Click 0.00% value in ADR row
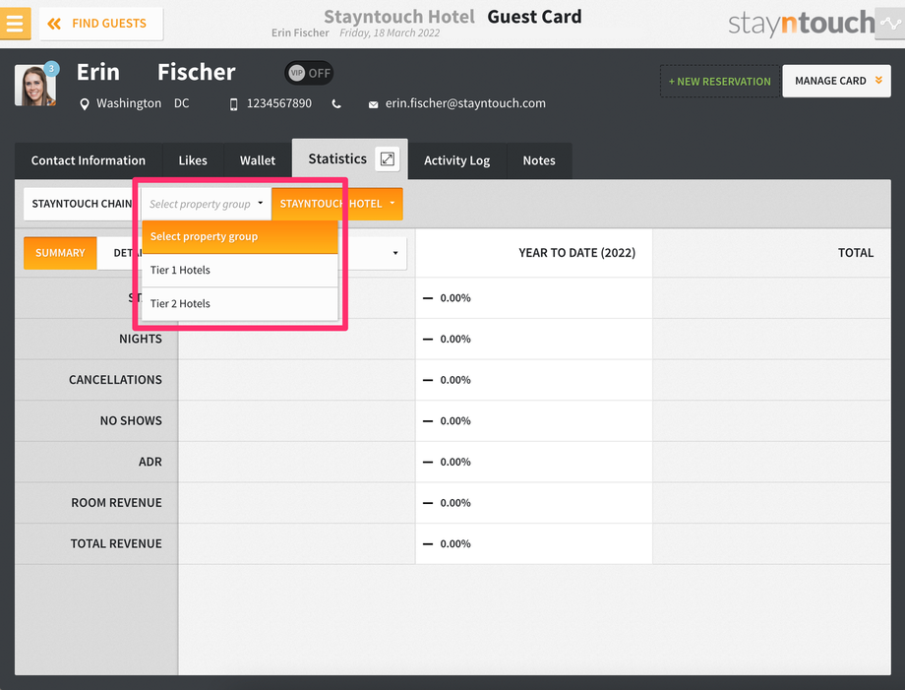This screenshot has width=905, height=690. pyautogui.click(x=455, y=462)
